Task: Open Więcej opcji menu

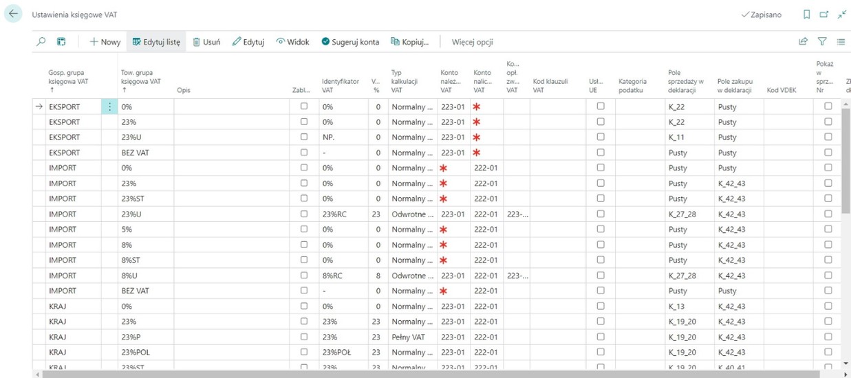Action: pos(473,42)
